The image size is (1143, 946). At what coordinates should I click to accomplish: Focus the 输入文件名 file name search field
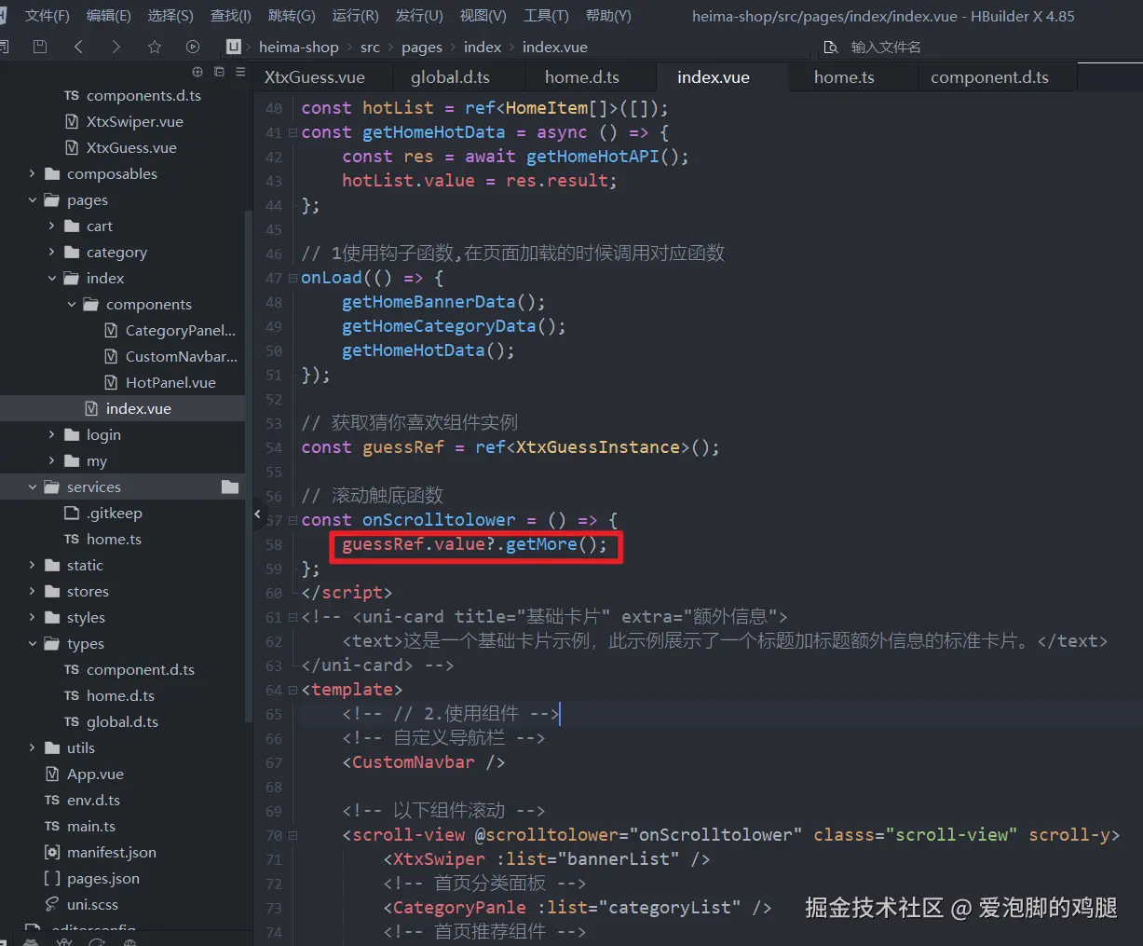point(885,47)
